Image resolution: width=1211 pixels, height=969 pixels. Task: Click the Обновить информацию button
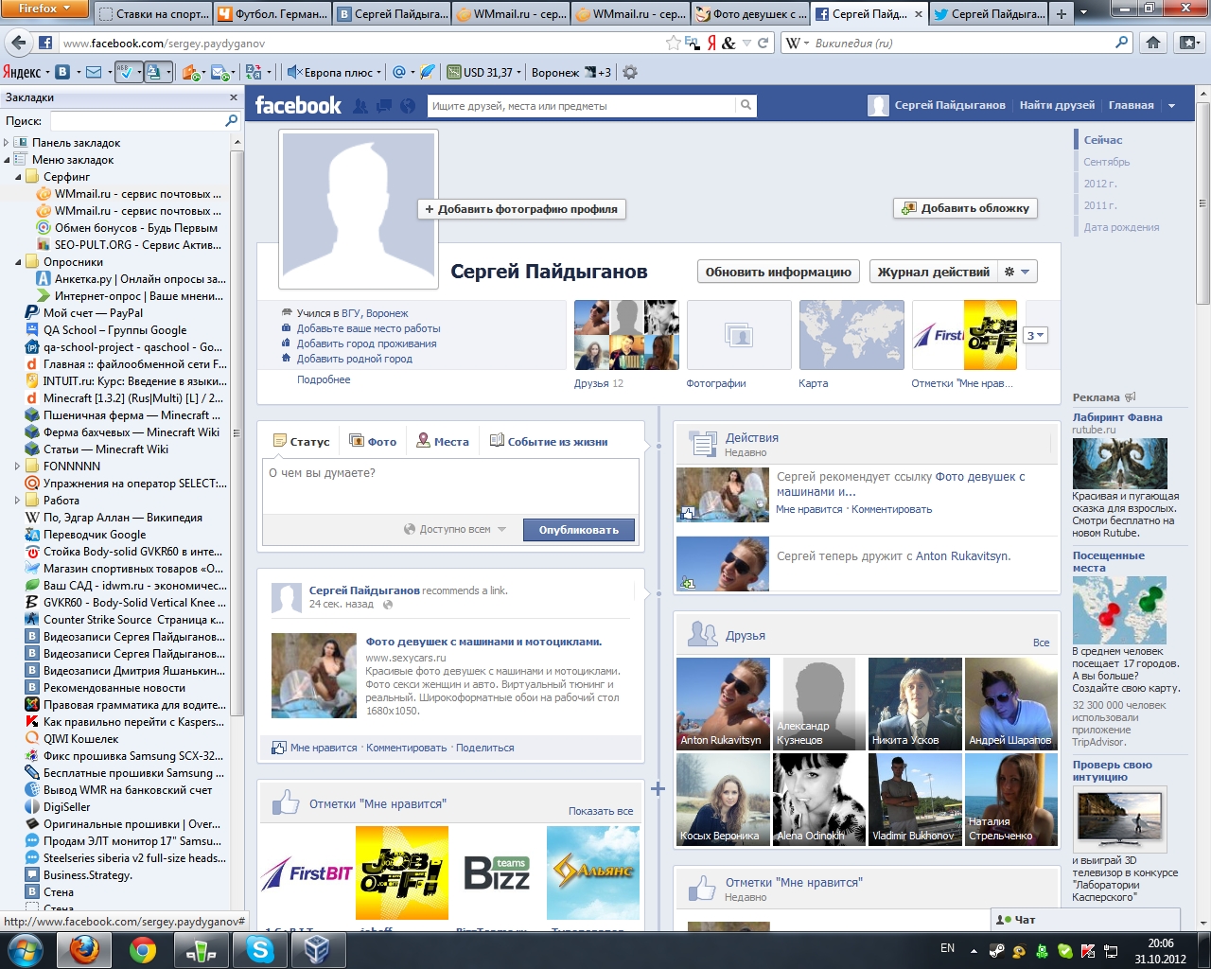pyautogui.click(x=778, y=272)
